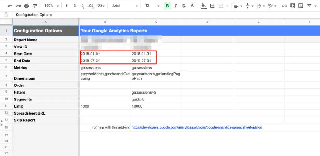The width and height of the screenshot is (320, 156).
Task: Select the End Date label cell
Action: coord(46,61)
